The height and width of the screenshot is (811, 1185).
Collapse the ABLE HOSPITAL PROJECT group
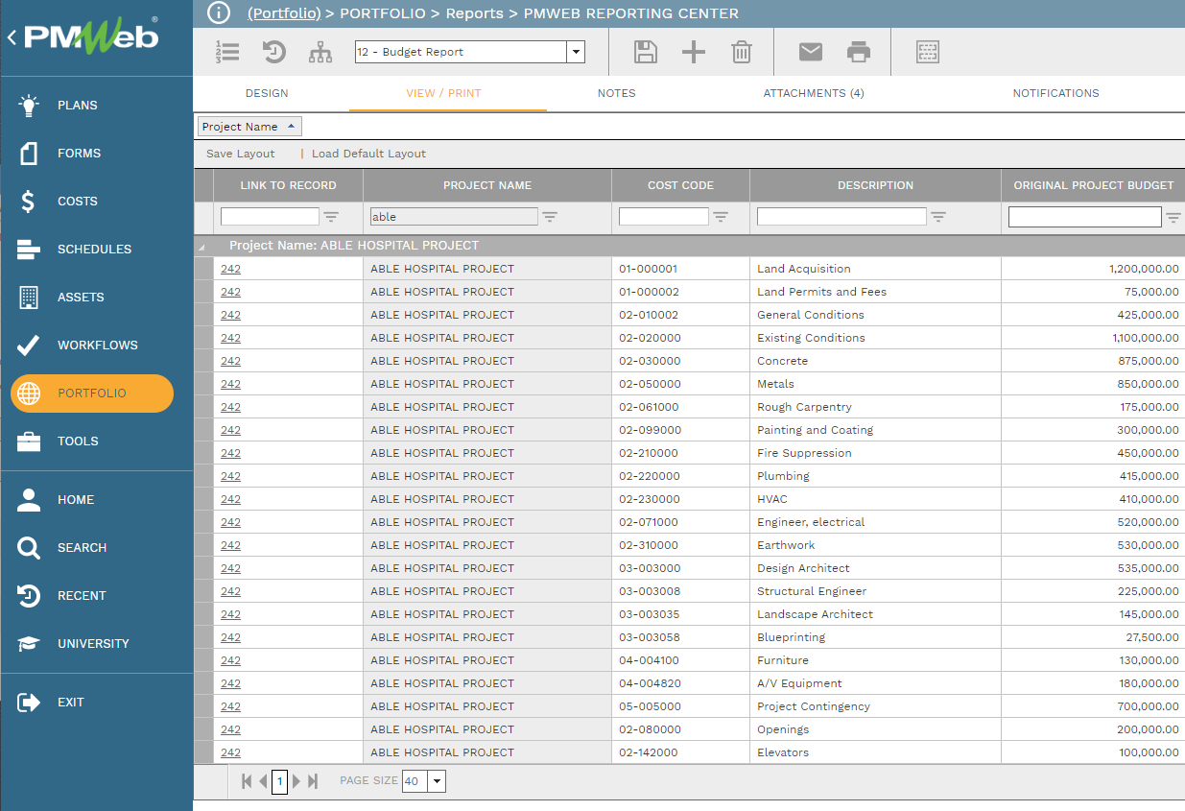[x=202, y=247]
